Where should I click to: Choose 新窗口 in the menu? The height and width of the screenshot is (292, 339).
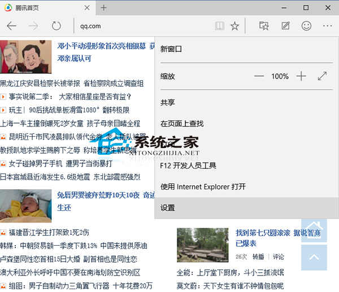(246, 49)
